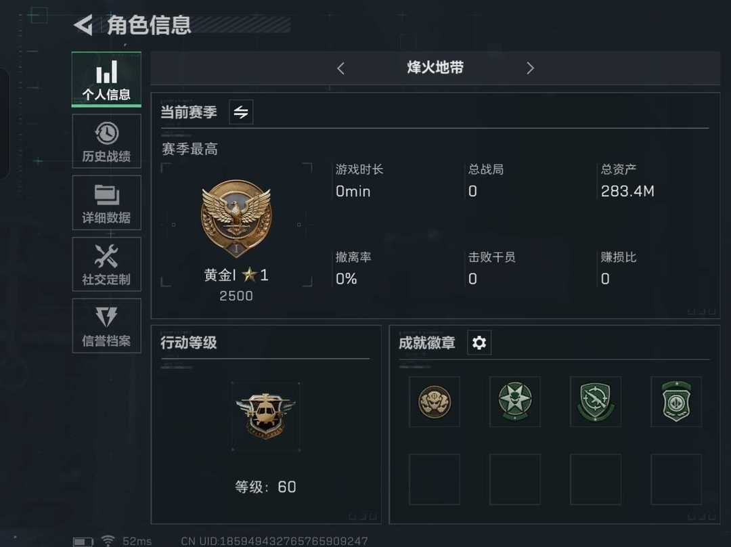Click the 总资产 283.4M value

(x=627, y=191)
